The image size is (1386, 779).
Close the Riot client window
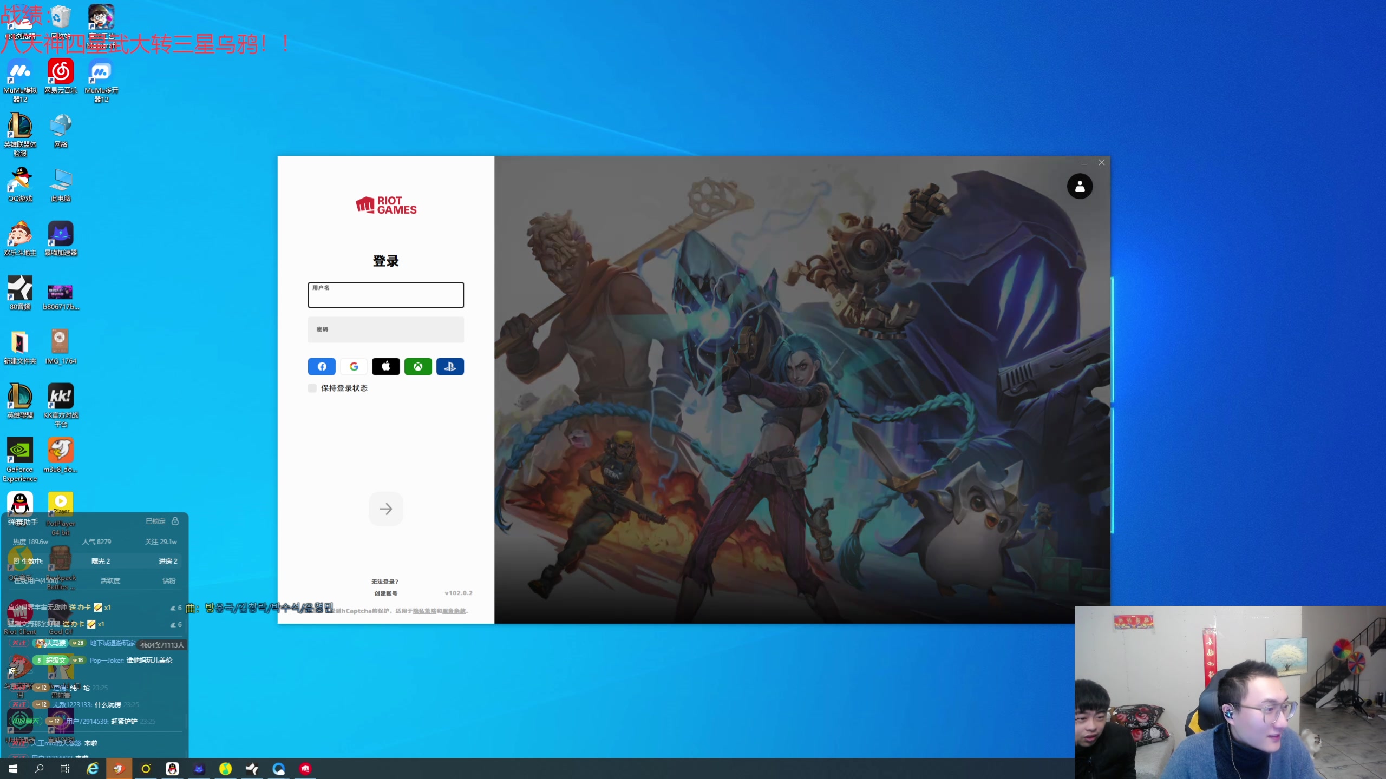pos(1101,162)
